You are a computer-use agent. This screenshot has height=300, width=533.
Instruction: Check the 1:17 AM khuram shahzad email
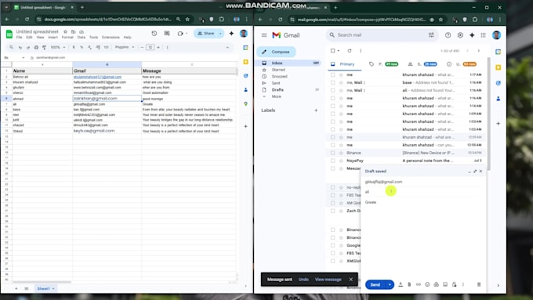[x=333, y=74]
